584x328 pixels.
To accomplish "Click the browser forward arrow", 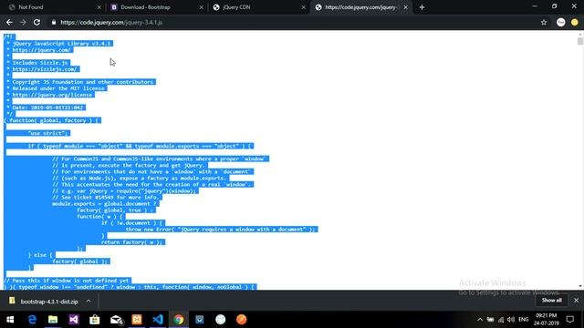I will [x=23, y=22].
